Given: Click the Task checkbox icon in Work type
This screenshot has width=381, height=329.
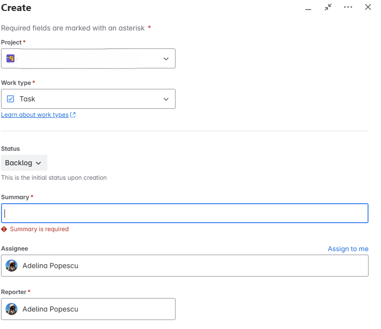Looking at the screenshot, I should [x=10, y=99].
